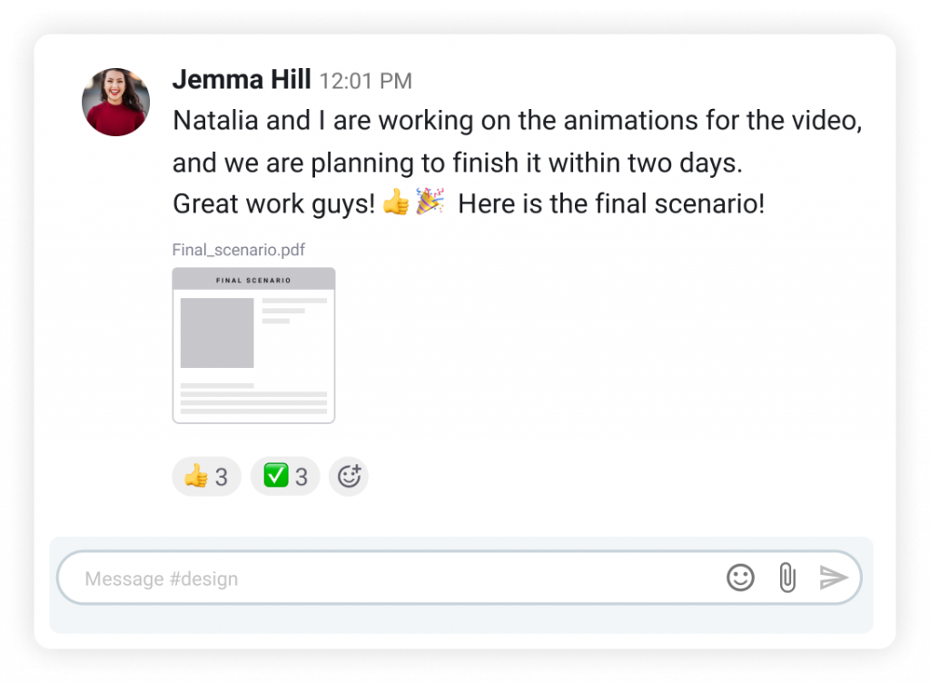Open the Final_scenario.pdf file name link
Viewport: 930px width, 683px height.
239,250
